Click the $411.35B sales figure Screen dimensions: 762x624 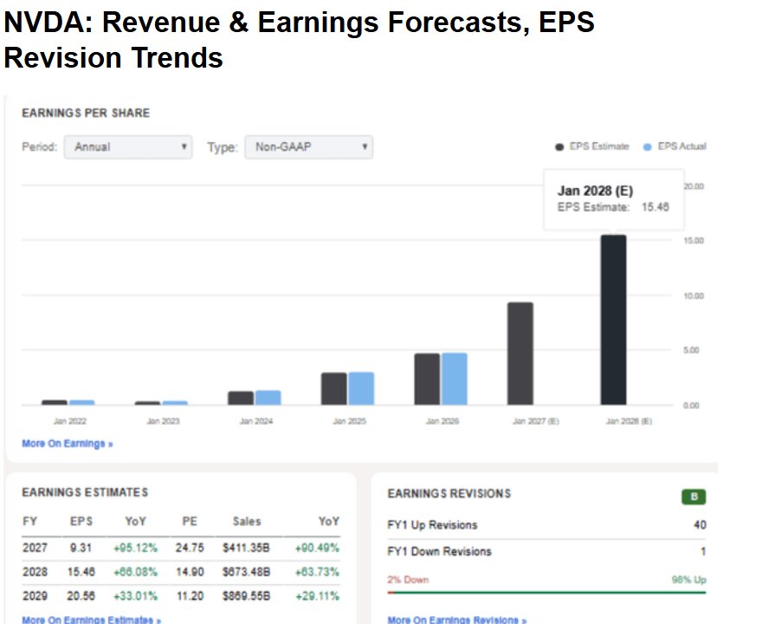(246, 548)
